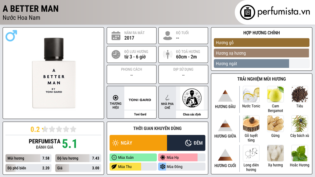Screen dimensions: 315x177
Task: Click the snowflake icon for Mùa Đông
Action: coord(163,167)
